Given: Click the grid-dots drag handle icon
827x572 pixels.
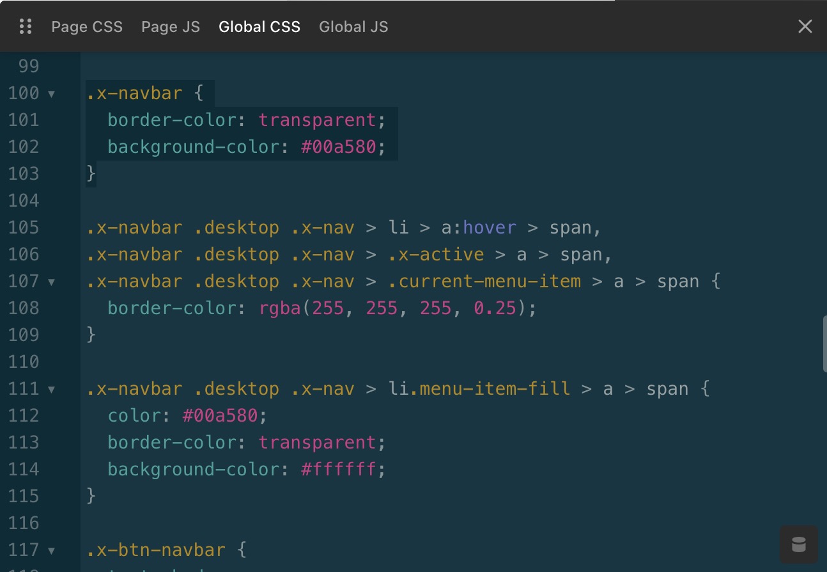Looking at the screenshot, I should 26,27.
